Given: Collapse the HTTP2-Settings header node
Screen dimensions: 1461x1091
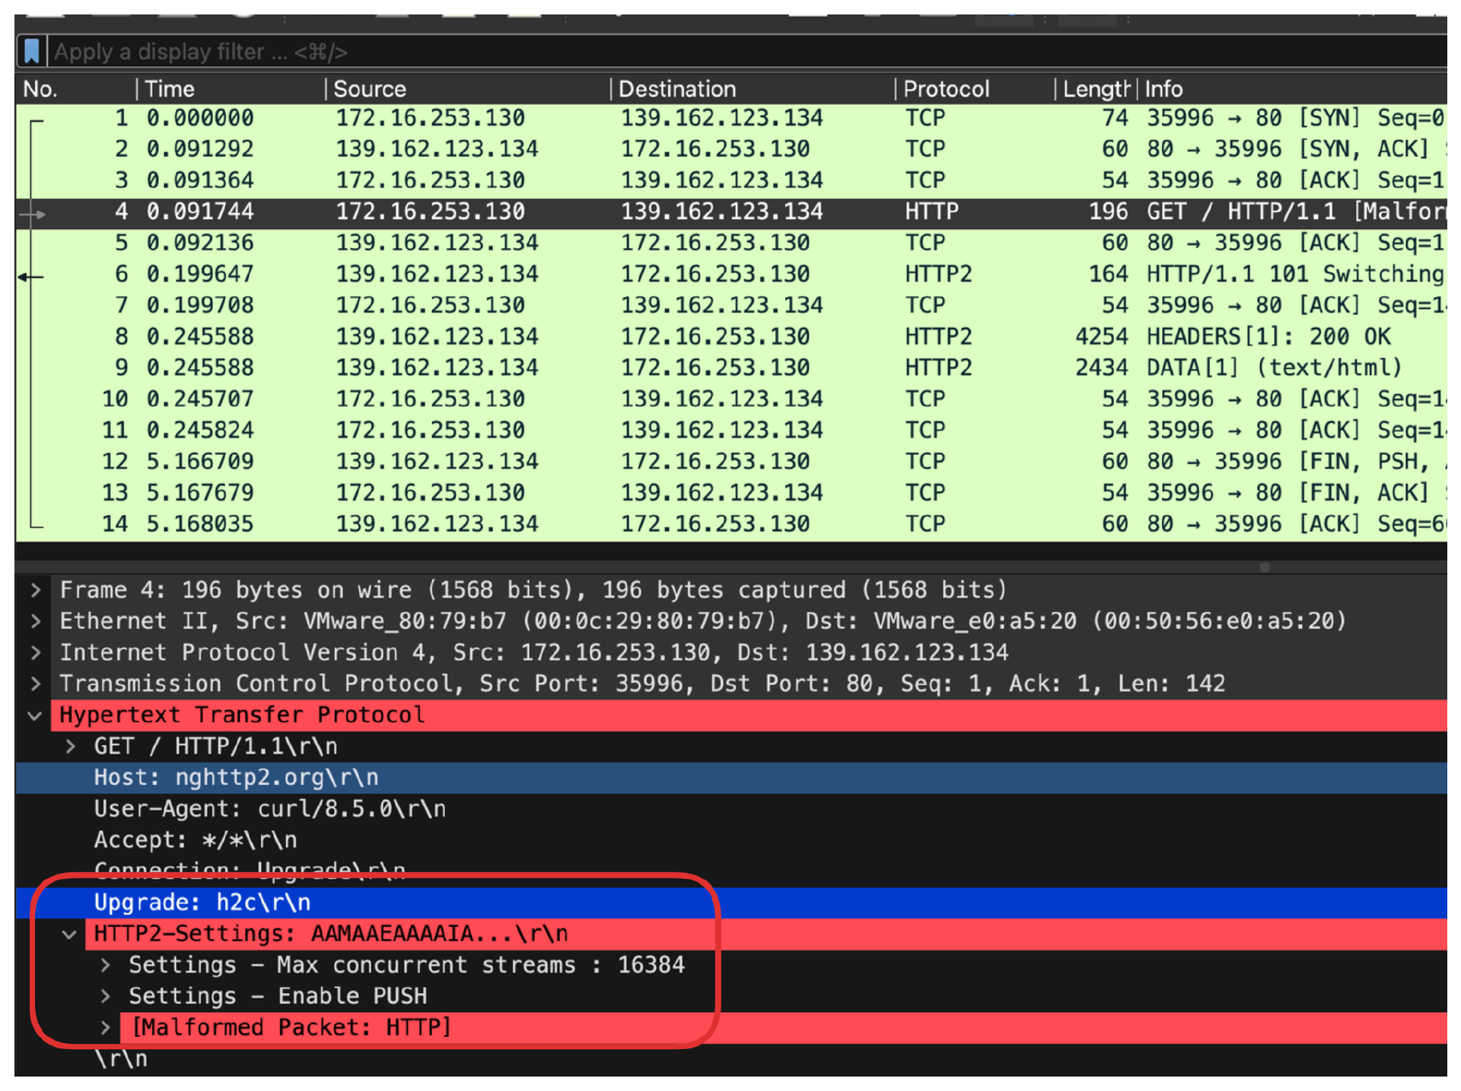Looking at the screenshot, I should [x=70, y=934].
